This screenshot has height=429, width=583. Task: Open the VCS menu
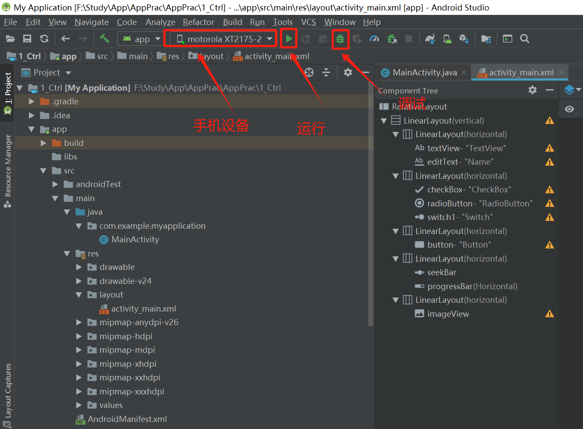click(308, 22)
